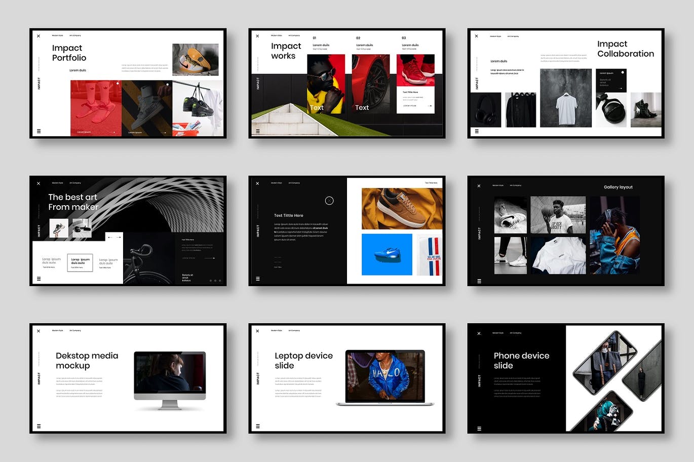Screen dimensions: 694x462
Task: Click the X icon on Gallery layout slide
Action: [479, 186]
